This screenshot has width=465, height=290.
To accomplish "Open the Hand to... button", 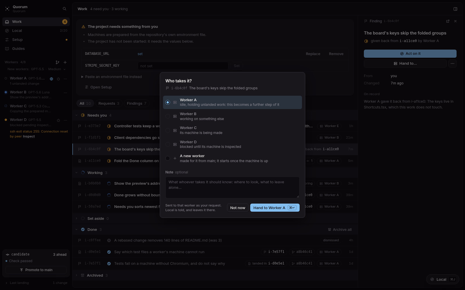I will click(405, 64).
